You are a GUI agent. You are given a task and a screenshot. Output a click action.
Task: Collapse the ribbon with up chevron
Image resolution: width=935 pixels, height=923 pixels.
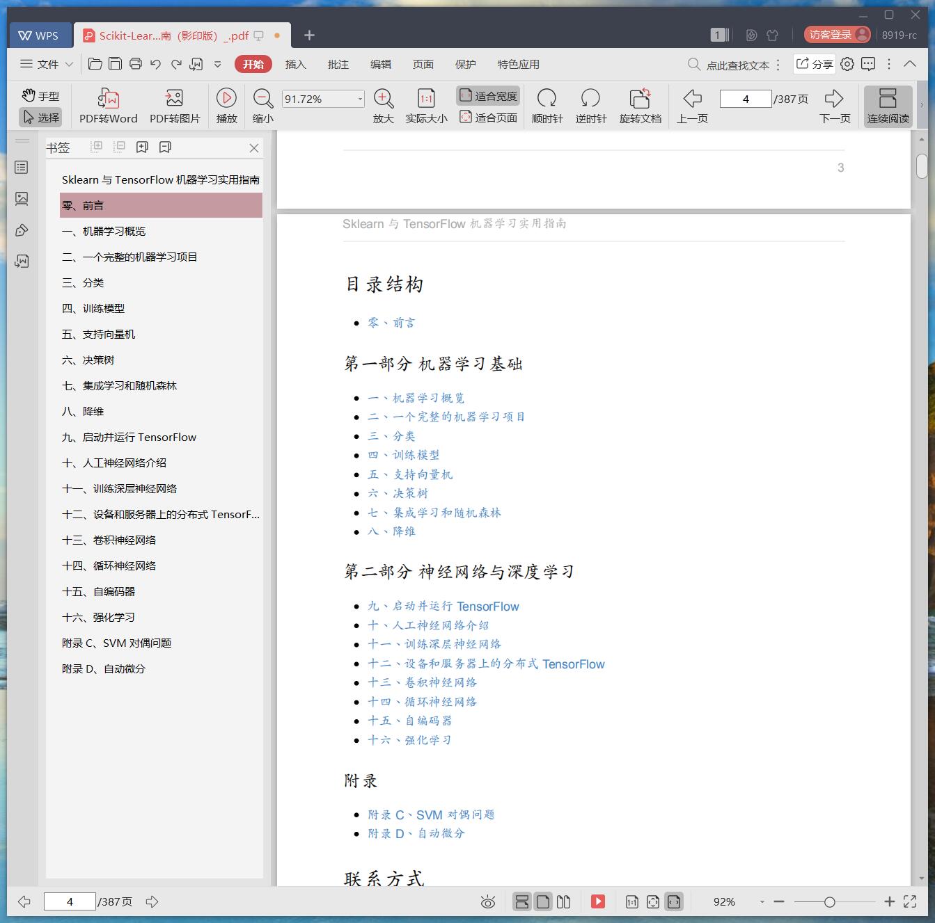pyautogui.click(x=910, y=64)
